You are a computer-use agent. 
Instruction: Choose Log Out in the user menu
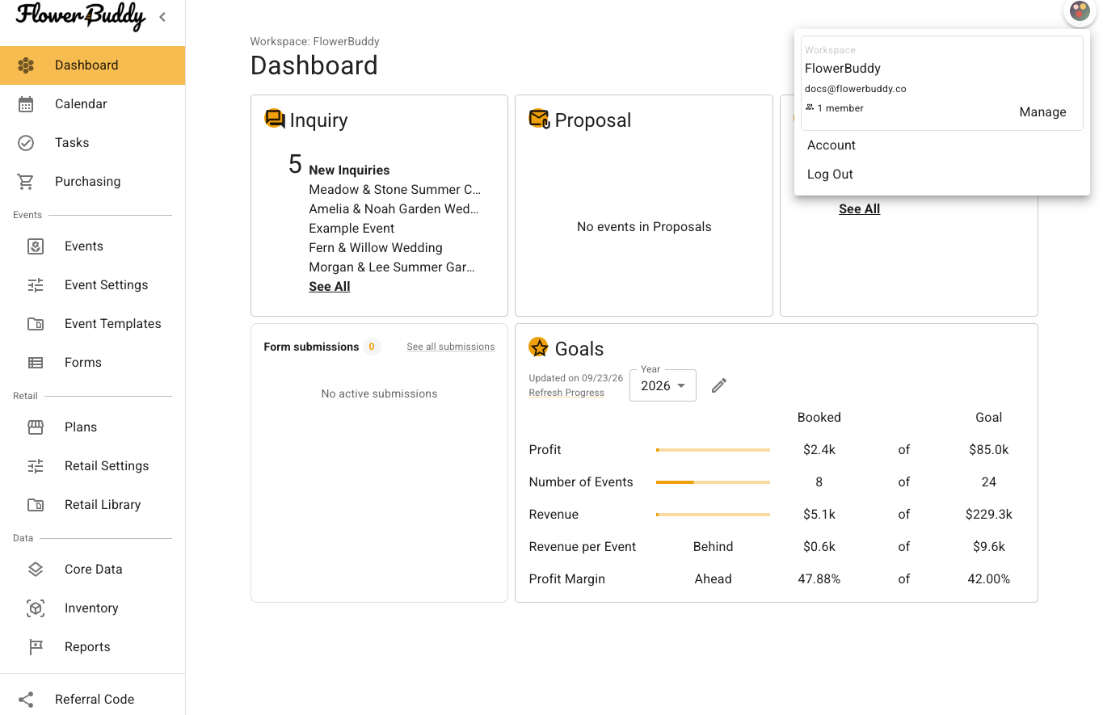click(x=942, y=175)
